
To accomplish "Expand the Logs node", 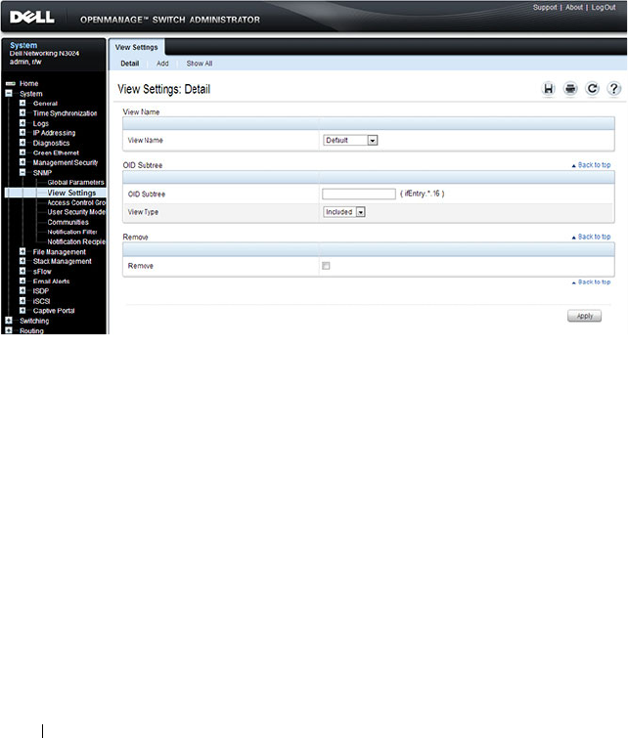I will (x=22, y=123).
